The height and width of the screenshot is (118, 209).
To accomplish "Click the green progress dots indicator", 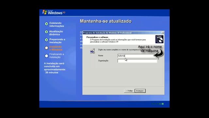I will click(158, 104).
